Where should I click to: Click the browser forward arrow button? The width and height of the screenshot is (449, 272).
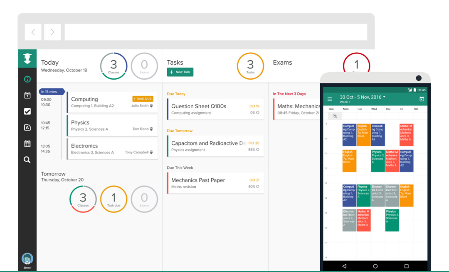52,32
